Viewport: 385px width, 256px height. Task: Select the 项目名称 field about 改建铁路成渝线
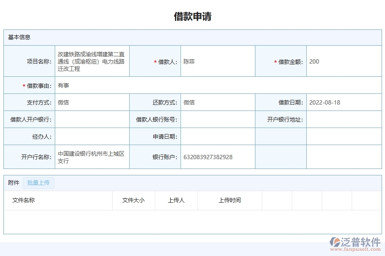92,61
